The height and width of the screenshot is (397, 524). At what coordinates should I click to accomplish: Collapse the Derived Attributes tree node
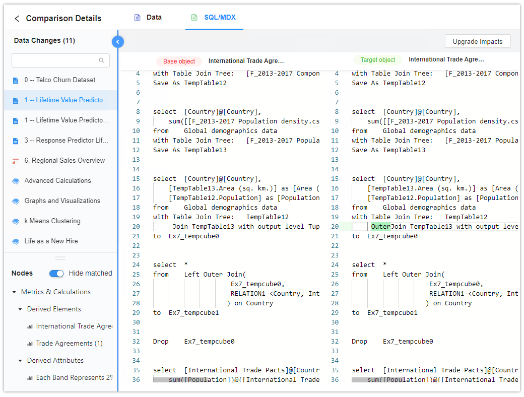20,361
